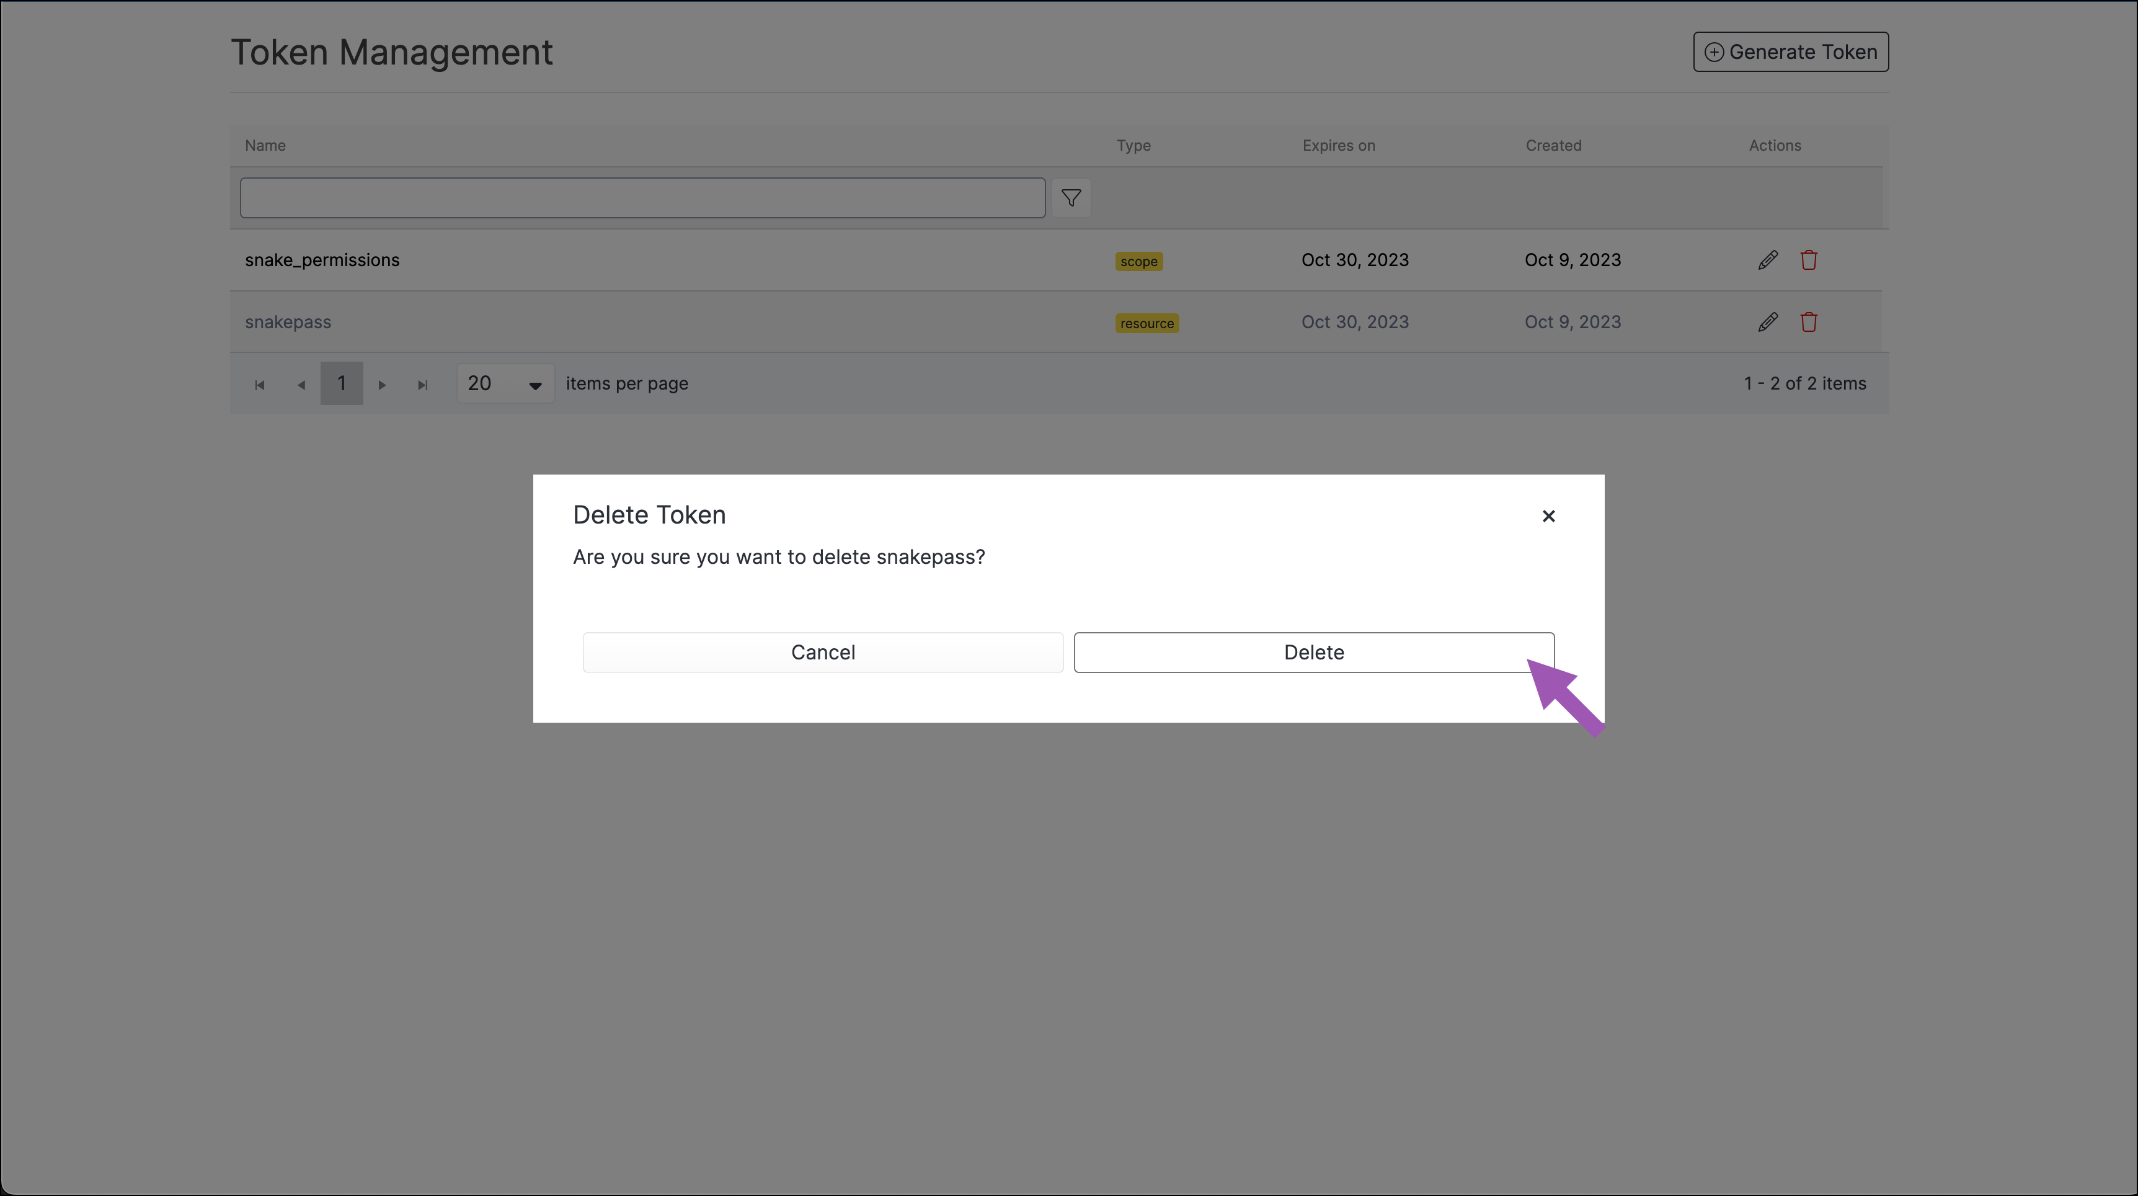
Task: Click Delete button in dialog
Action: [x=1313, y=652]
